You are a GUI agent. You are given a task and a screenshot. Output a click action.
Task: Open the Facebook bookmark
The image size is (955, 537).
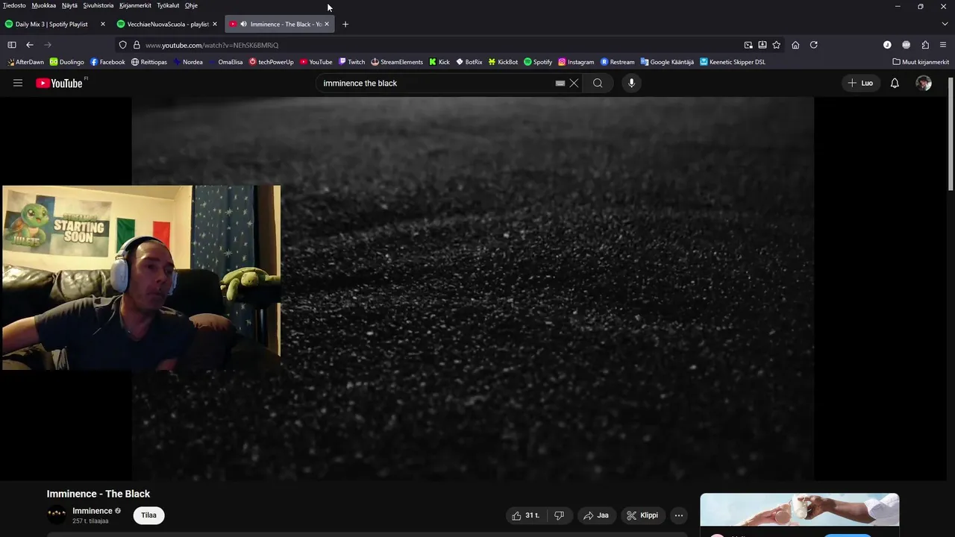[x=107, y=62]
